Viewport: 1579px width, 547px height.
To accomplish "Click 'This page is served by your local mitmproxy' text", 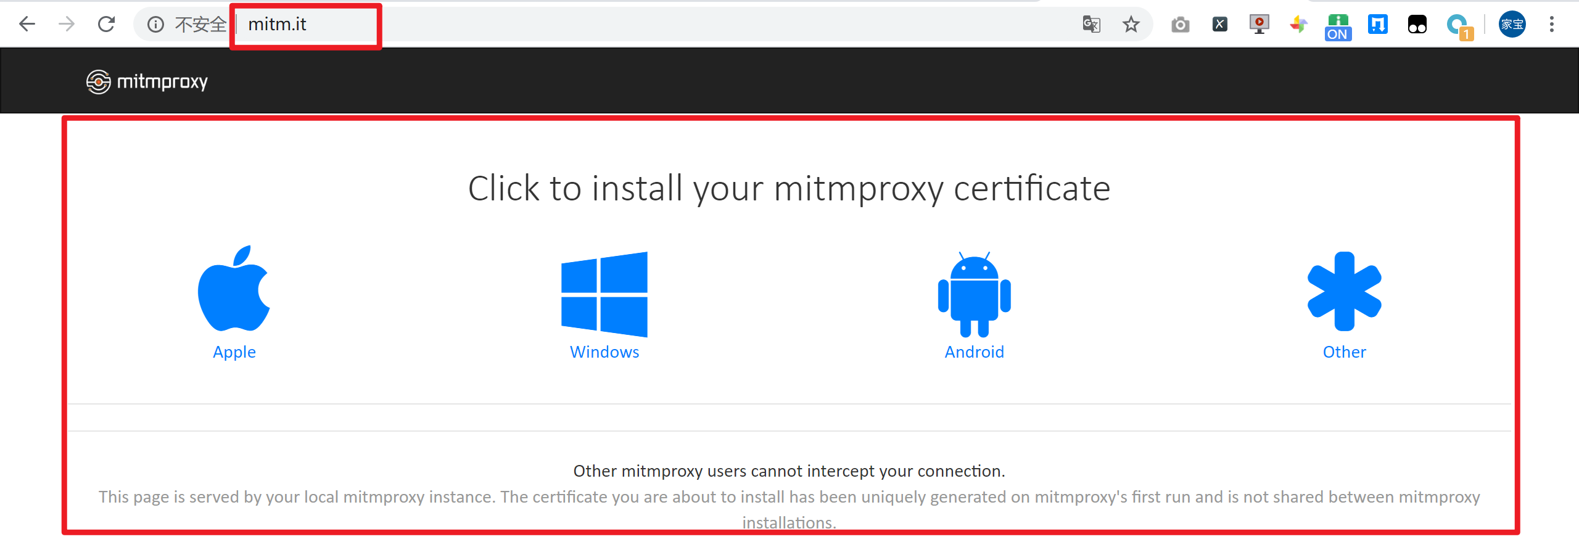I will 789,509.
